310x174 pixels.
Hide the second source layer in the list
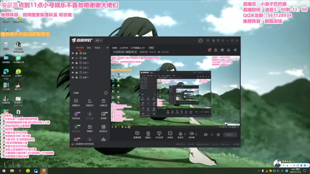[x=73, y=58]
